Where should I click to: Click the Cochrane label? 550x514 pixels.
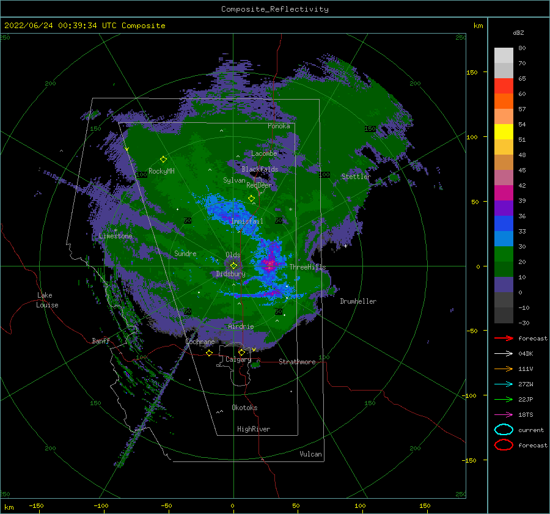click(200, 342)
